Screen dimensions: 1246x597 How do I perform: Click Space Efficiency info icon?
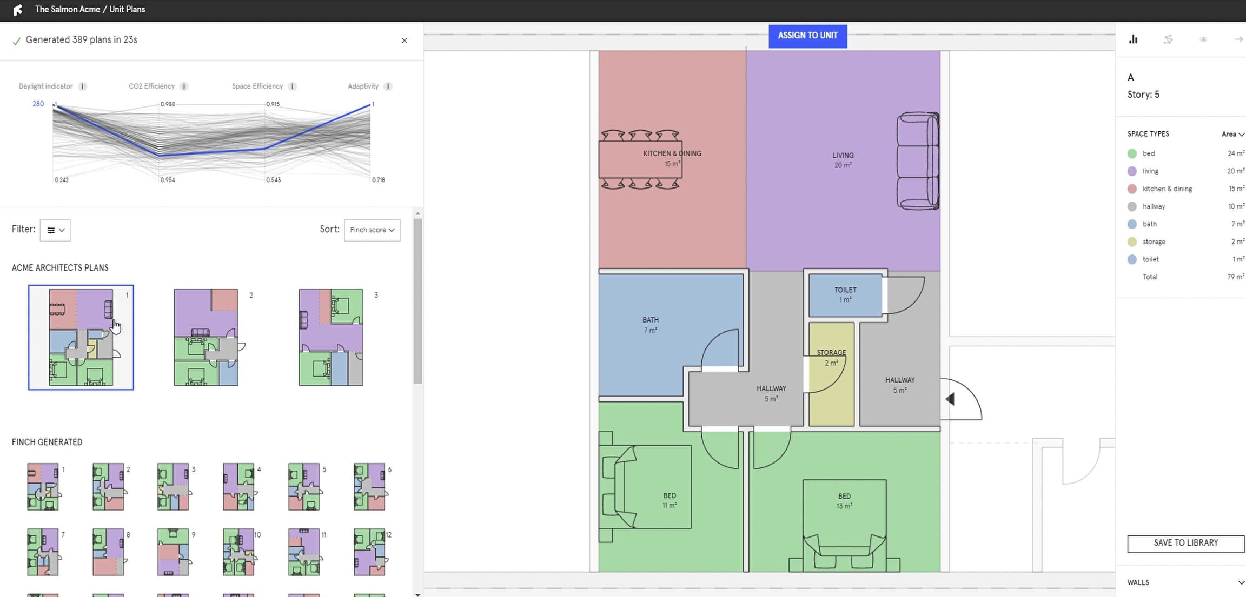click(x=292, y=86)
